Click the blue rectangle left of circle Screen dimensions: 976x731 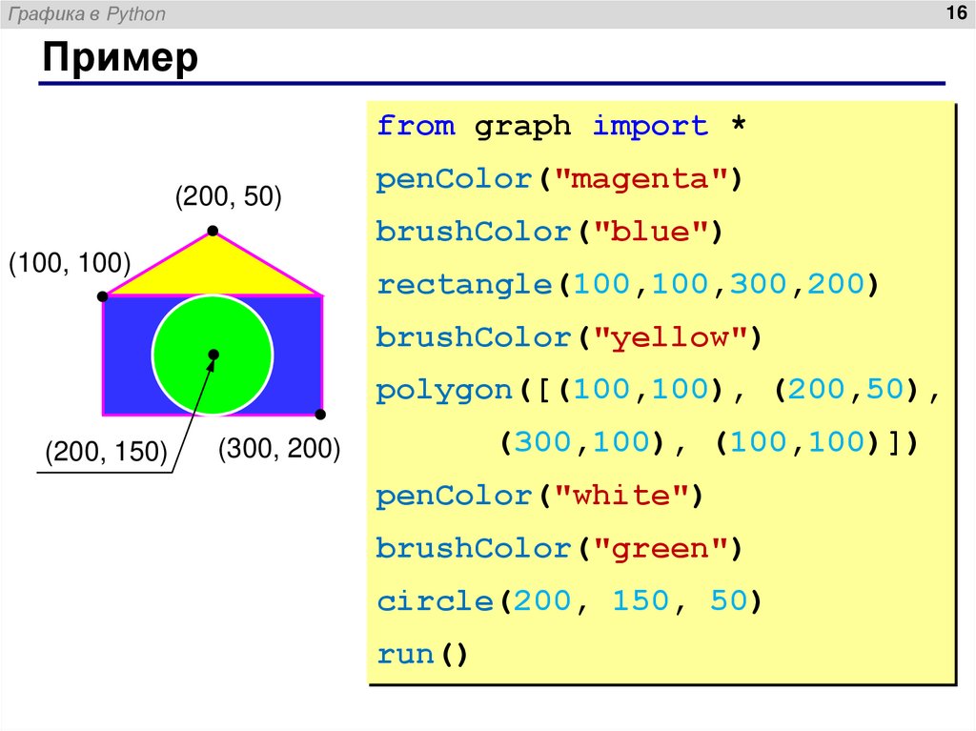(x=127, y=355)
